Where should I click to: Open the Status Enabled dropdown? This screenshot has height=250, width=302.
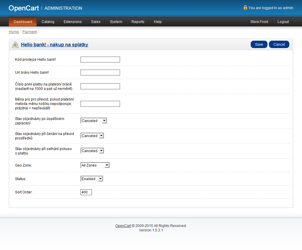click(92, 179)
